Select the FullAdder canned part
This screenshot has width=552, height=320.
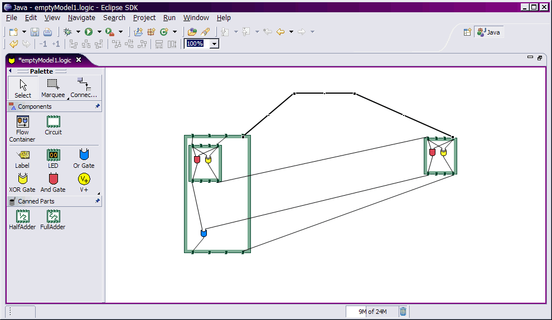click(x=53, y=220)
